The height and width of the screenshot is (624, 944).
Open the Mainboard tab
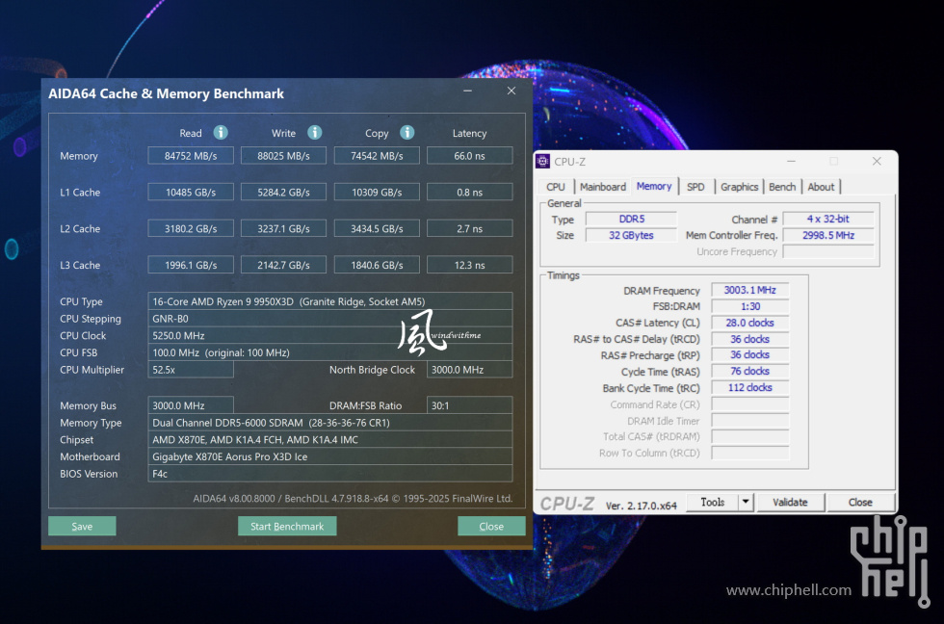pos(603,186)
